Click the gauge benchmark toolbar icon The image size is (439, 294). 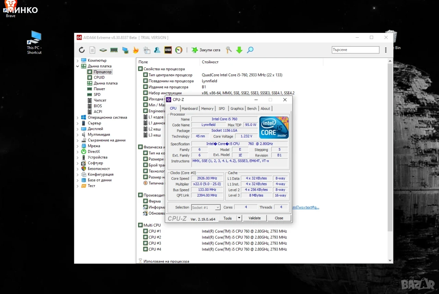179,50
